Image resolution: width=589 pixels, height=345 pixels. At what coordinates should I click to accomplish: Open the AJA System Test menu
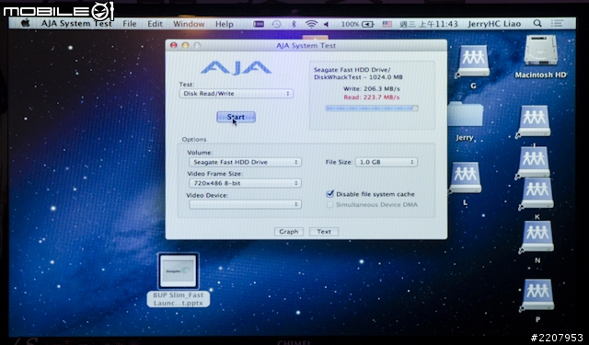coord(76,23)
